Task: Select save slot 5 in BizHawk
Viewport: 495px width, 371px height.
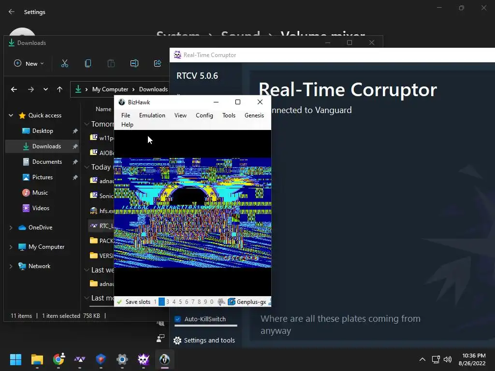Action: [x=180, y=302]
